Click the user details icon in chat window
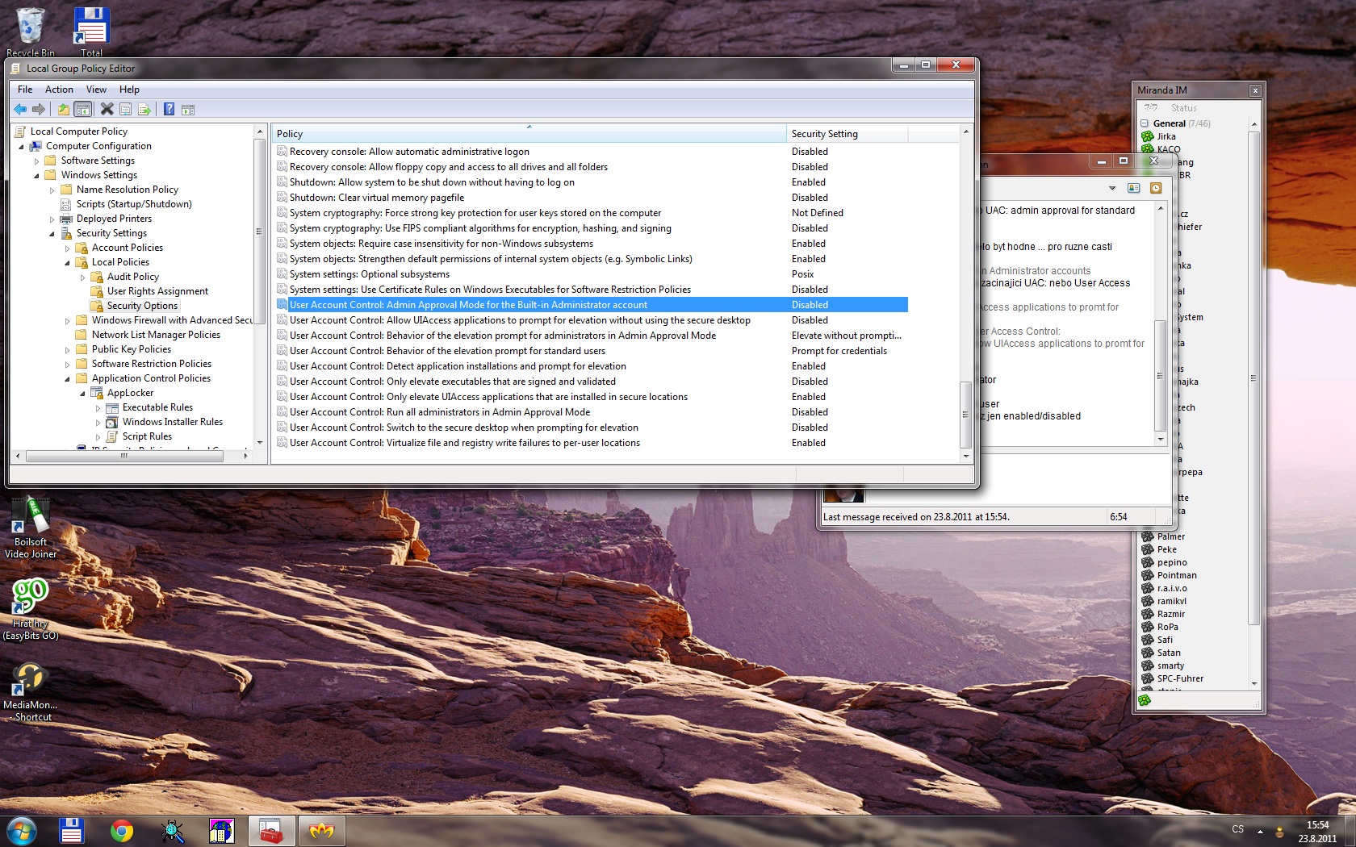 click(1133, 188)
